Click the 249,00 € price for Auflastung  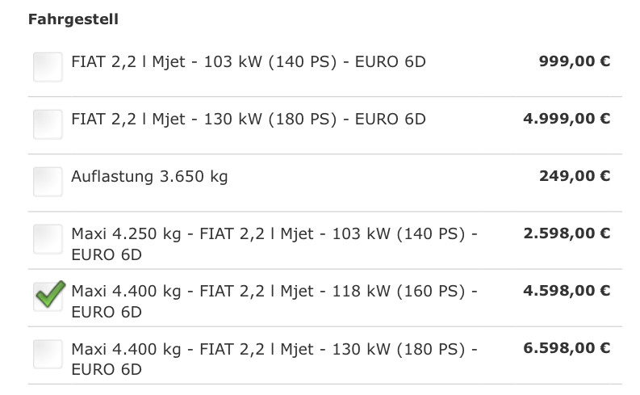point(575,176)
